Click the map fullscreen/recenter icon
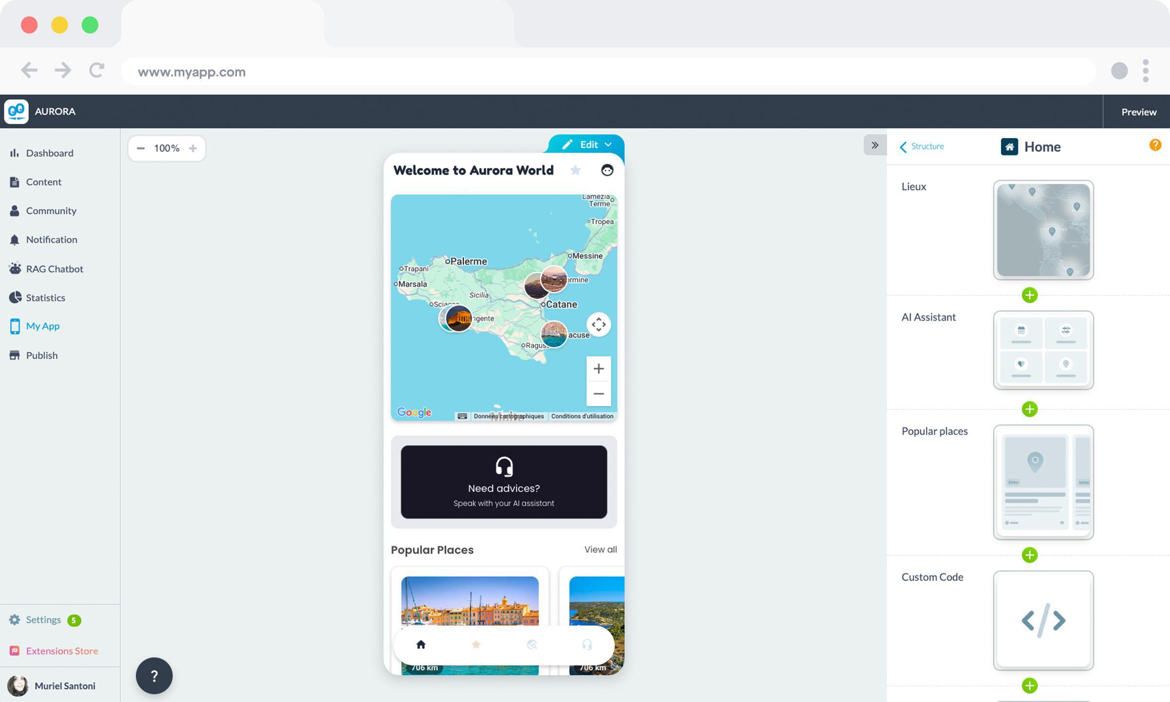 [599, 325]
